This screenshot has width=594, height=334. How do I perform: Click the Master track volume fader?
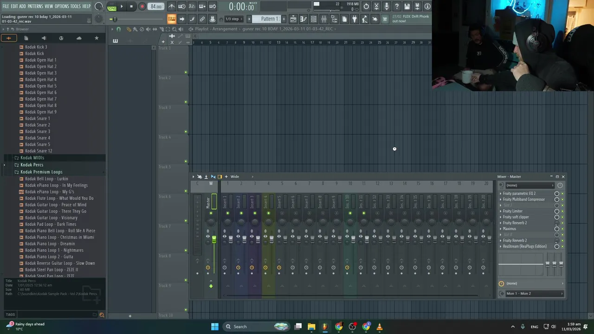click(x=214, y=239)
